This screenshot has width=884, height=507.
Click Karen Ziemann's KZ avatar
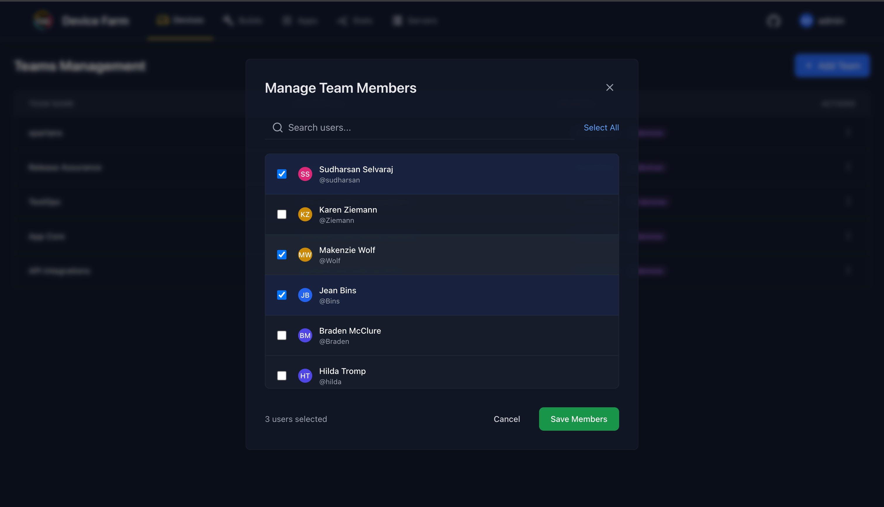click(305, 214)
